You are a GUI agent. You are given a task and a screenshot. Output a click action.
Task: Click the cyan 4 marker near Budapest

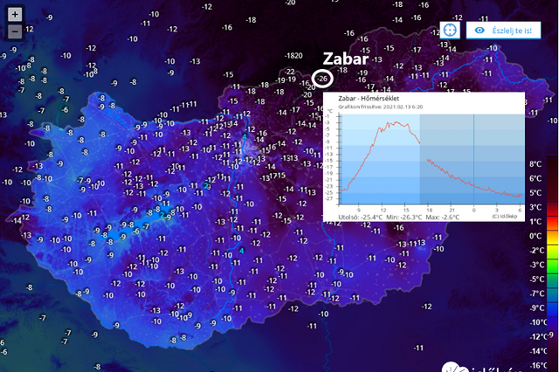245,137
